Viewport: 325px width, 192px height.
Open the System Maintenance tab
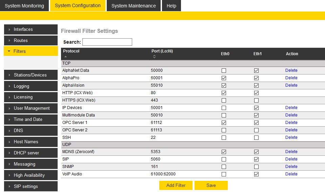(134, 6)
